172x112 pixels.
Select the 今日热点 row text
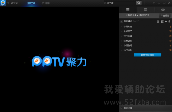tap(128, 27)
